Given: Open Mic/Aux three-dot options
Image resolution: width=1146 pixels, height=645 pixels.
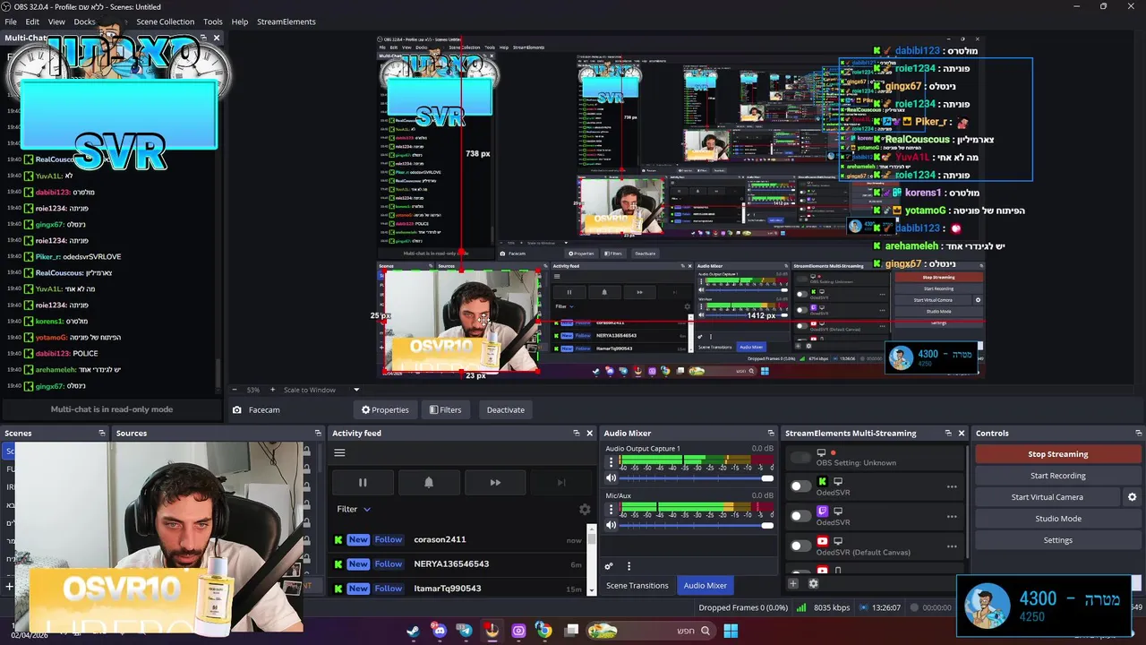Looking at the screenshot, I should pos(611,509).
